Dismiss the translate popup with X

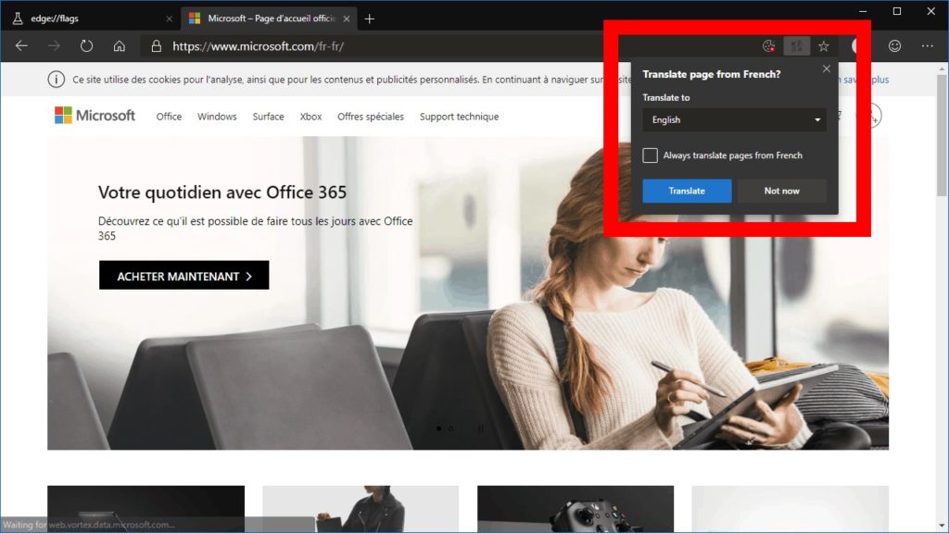pyautogui.click(x=827, y=69)
